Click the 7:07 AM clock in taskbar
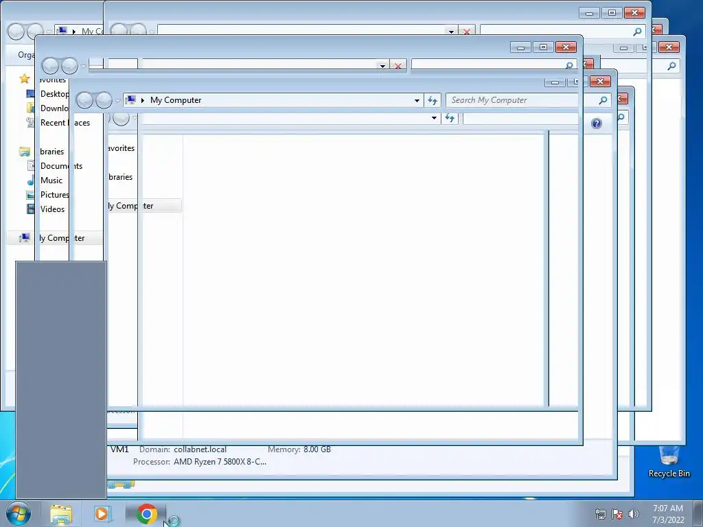Viewport: 703px width, 527px height. click(668, 508)
